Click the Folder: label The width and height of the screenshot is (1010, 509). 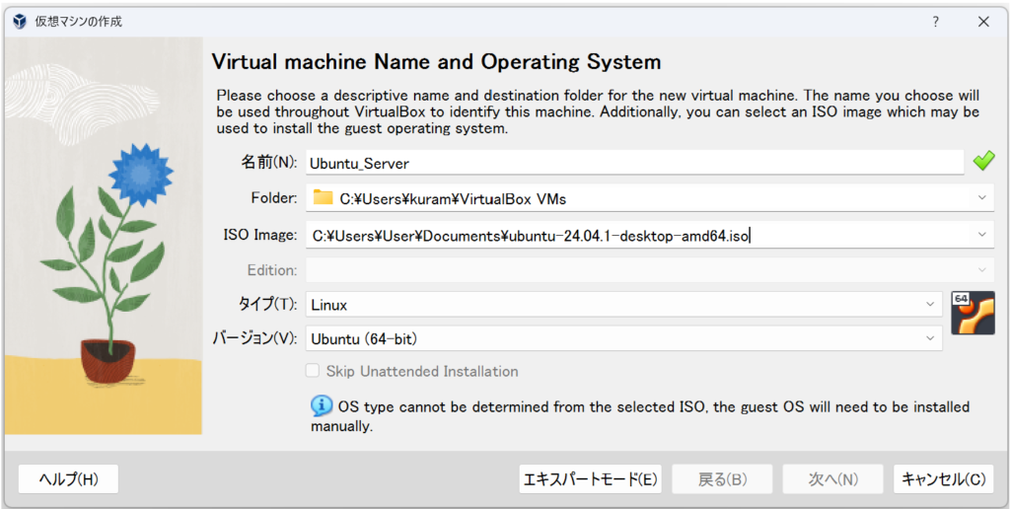(x=274, y=198)
